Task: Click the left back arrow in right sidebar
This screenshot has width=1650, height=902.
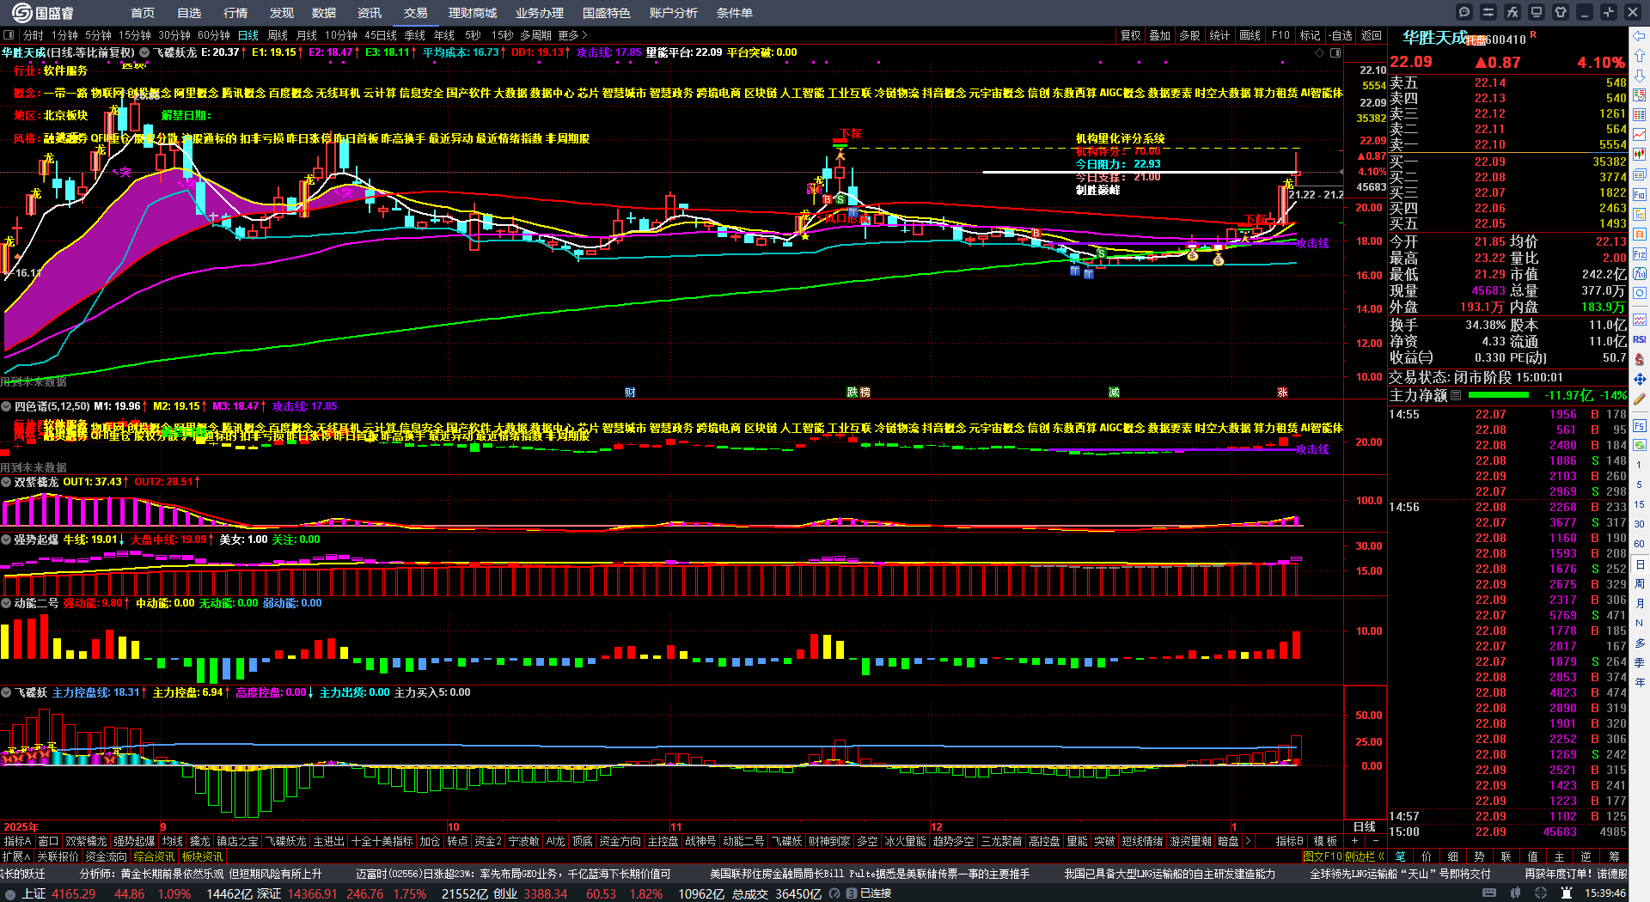Action: coord(1640,35)
